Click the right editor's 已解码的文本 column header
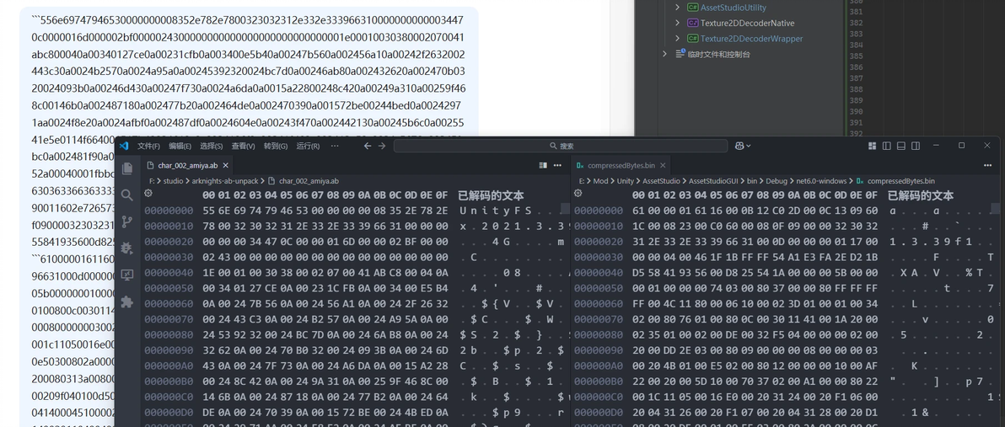 921,195
